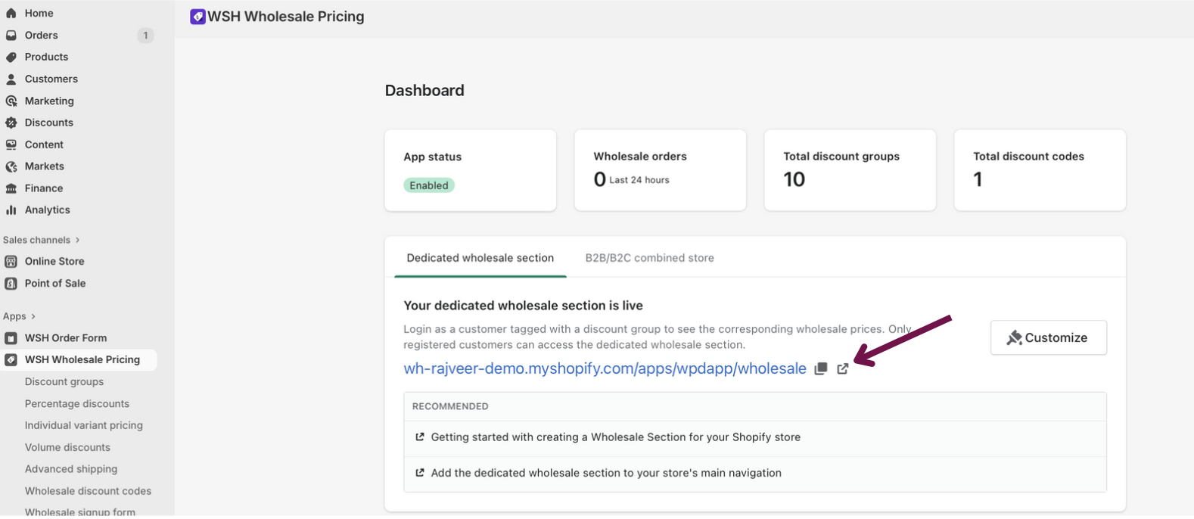Open Getting started with Wholesale Section guide
Viewport: 1194px width, 519px height.
(615, 437)
